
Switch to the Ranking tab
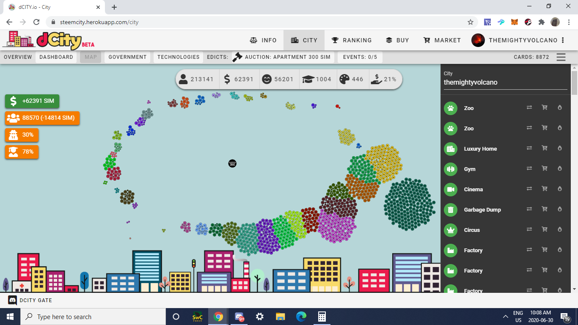click(351, 40)
